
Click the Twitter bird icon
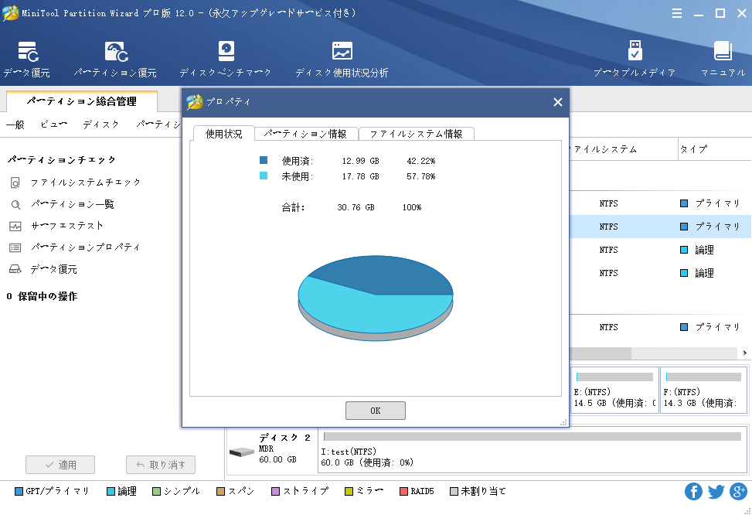pos(716,492)
